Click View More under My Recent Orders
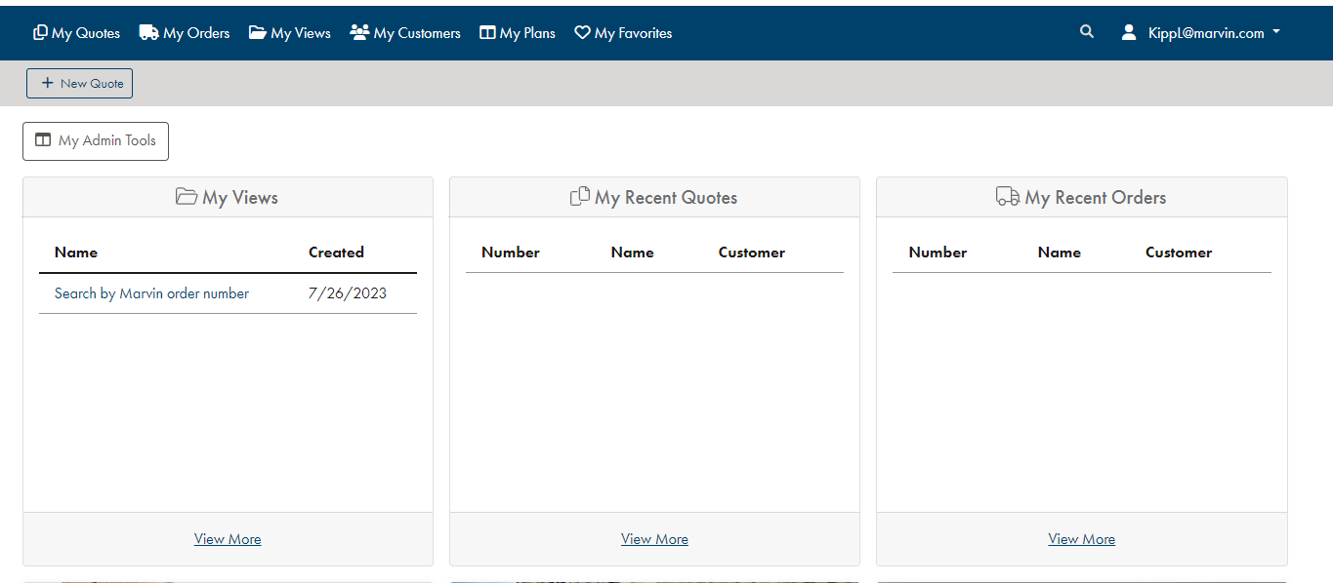The height and width of the screenshot is (583, 1333). 1081,539
